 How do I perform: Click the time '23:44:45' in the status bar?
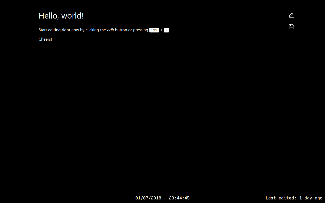[x=179, y=198]
